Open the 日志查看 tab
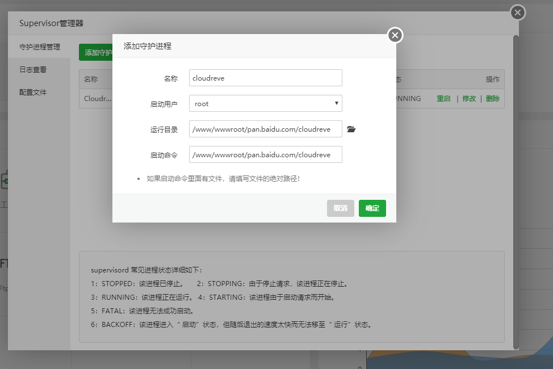553x369 pixels. (33, 69)
